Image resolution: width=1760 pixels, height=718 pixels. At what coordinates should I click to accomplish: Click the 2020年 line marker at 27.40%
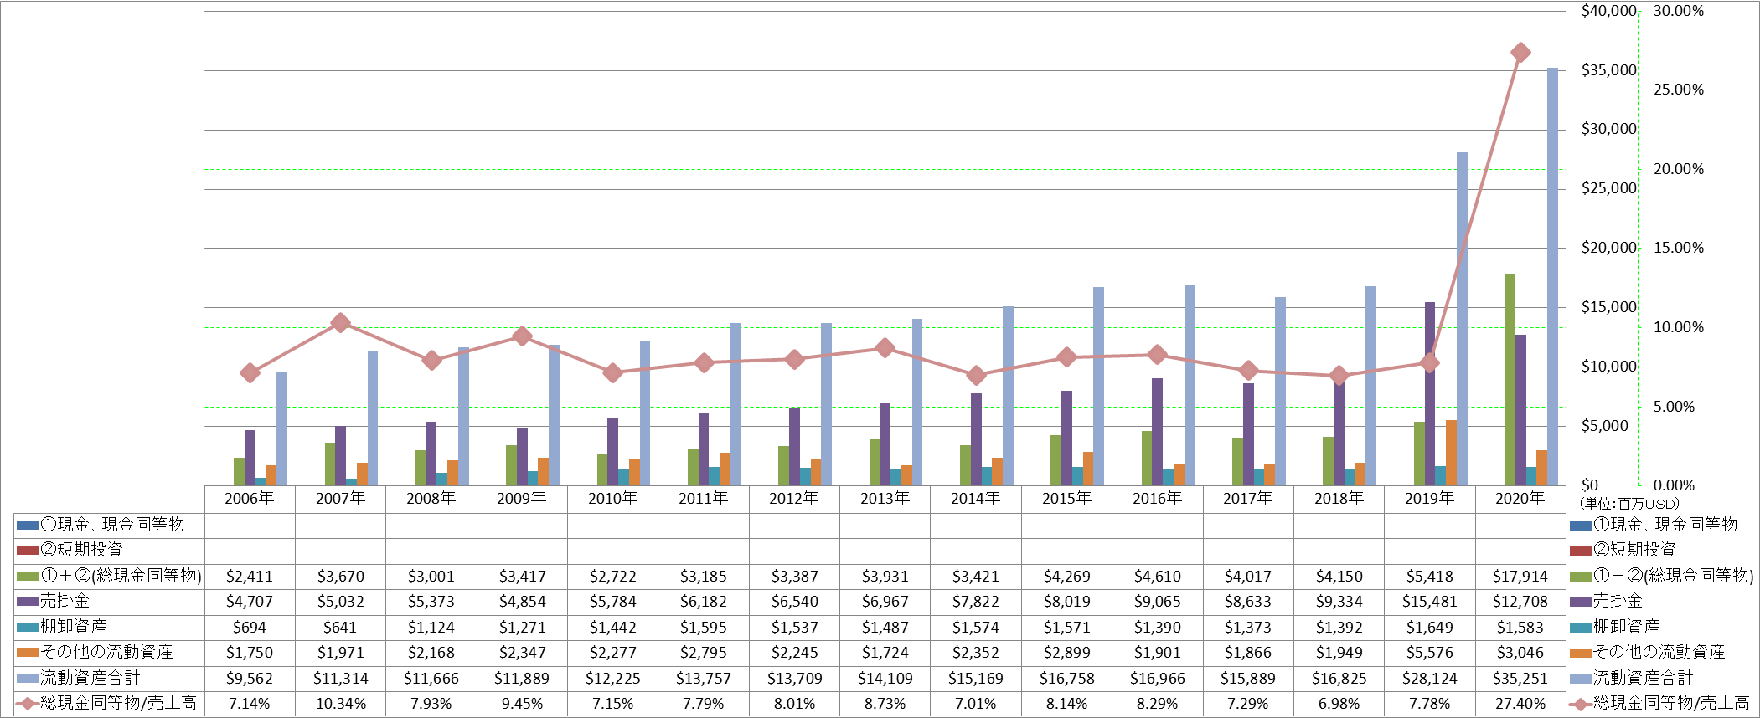tap(1520, 53)
